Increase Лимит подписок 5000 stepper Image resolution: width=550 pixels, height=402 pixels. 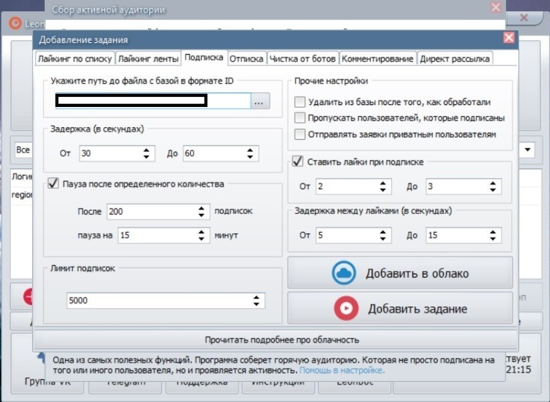click(257, 297)
